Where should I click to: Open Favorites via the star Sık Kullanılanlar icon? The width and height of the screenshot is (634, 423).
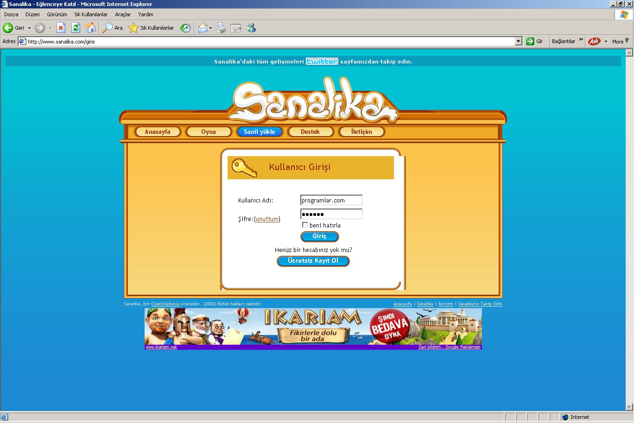click(133, 28)
